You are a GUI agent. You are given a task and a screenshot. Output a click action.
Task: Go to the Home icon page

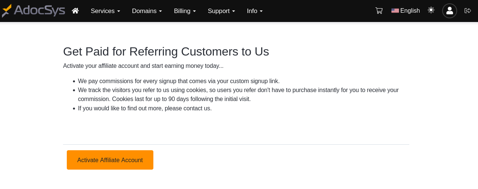click(75, 11)
